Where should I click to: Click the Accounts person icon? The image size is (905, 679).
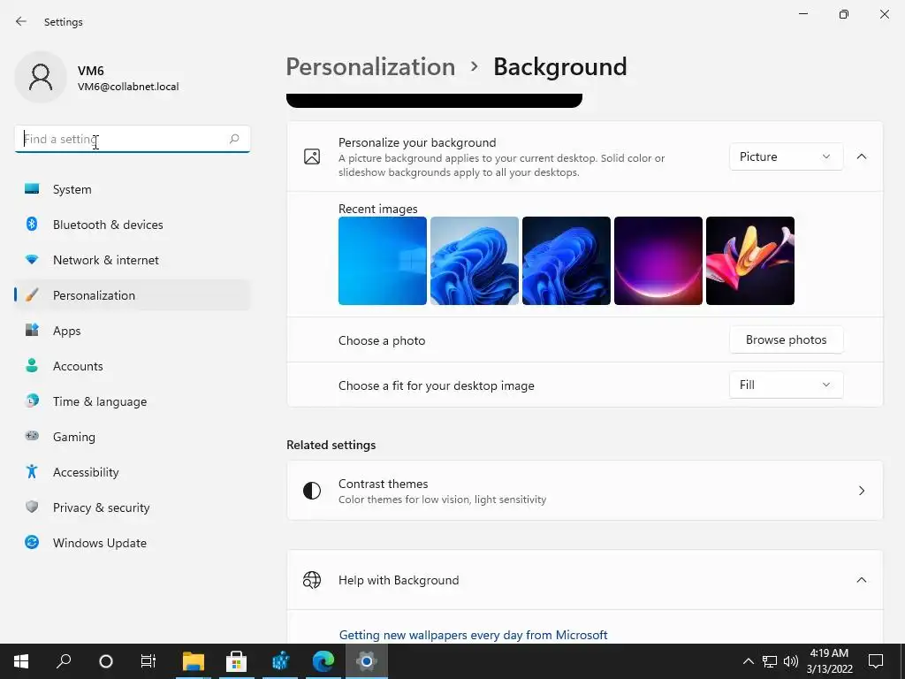[x=32, y=365]
